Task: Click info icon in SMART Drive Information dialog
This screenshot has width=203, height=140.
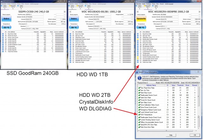Action: click(139, 78)
